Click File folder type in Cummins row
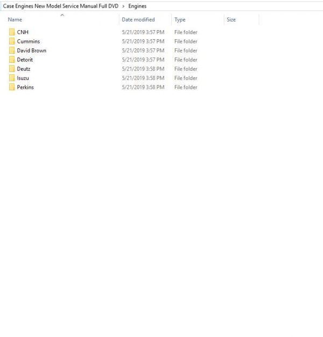The width and height of the screenshot is (323, 337). pyautogui.click(x=186, y=41)
